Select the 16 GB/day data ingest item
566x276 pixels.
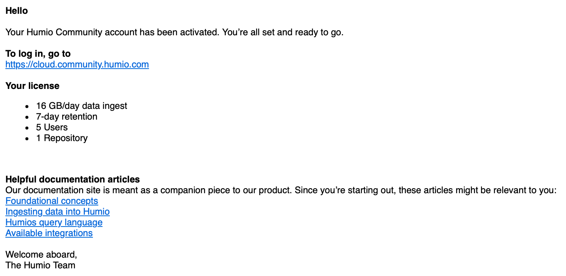point(81,106)
